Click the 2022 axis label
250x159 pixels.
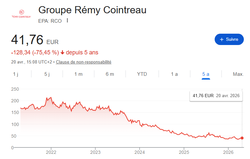coord(51,152)
